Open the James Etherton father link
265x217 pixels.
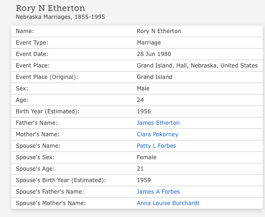(158, 123)
